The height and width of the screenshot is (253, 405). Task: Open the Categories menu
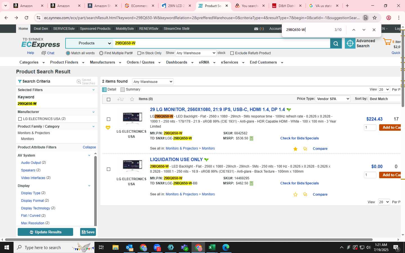pyautogui.click(x=32, y=62)
